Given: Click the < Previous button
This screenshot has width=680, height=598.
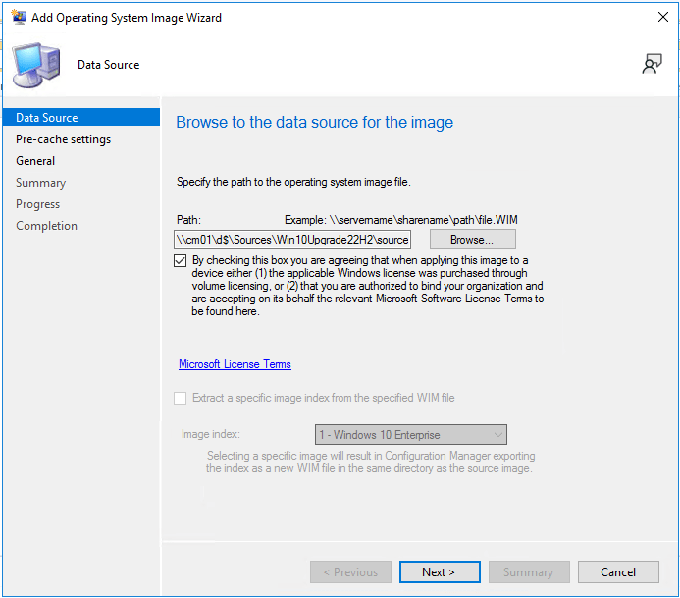Looking at the screenshot, I should tap(350, 571).
